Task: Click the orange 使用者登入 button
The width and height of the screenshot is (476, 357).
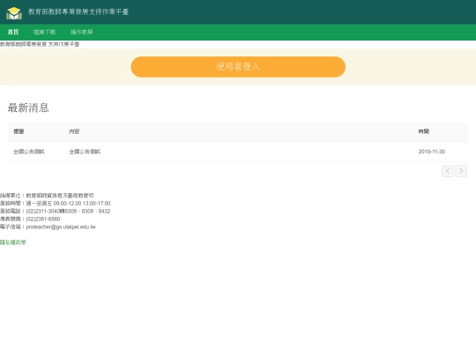Action: [x=238, y=67]
